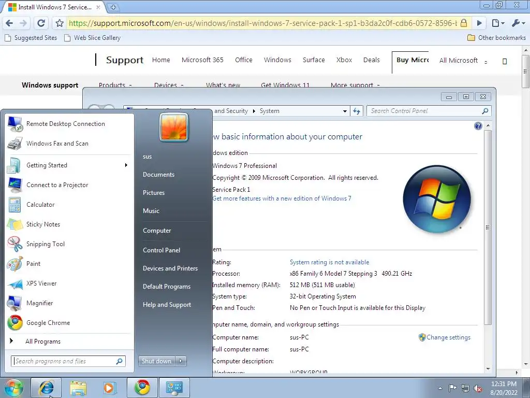The height and width of the screenshot is (398, 530).
Task: Open Action Center flag in tray
Action: click(x=452, y=388)
